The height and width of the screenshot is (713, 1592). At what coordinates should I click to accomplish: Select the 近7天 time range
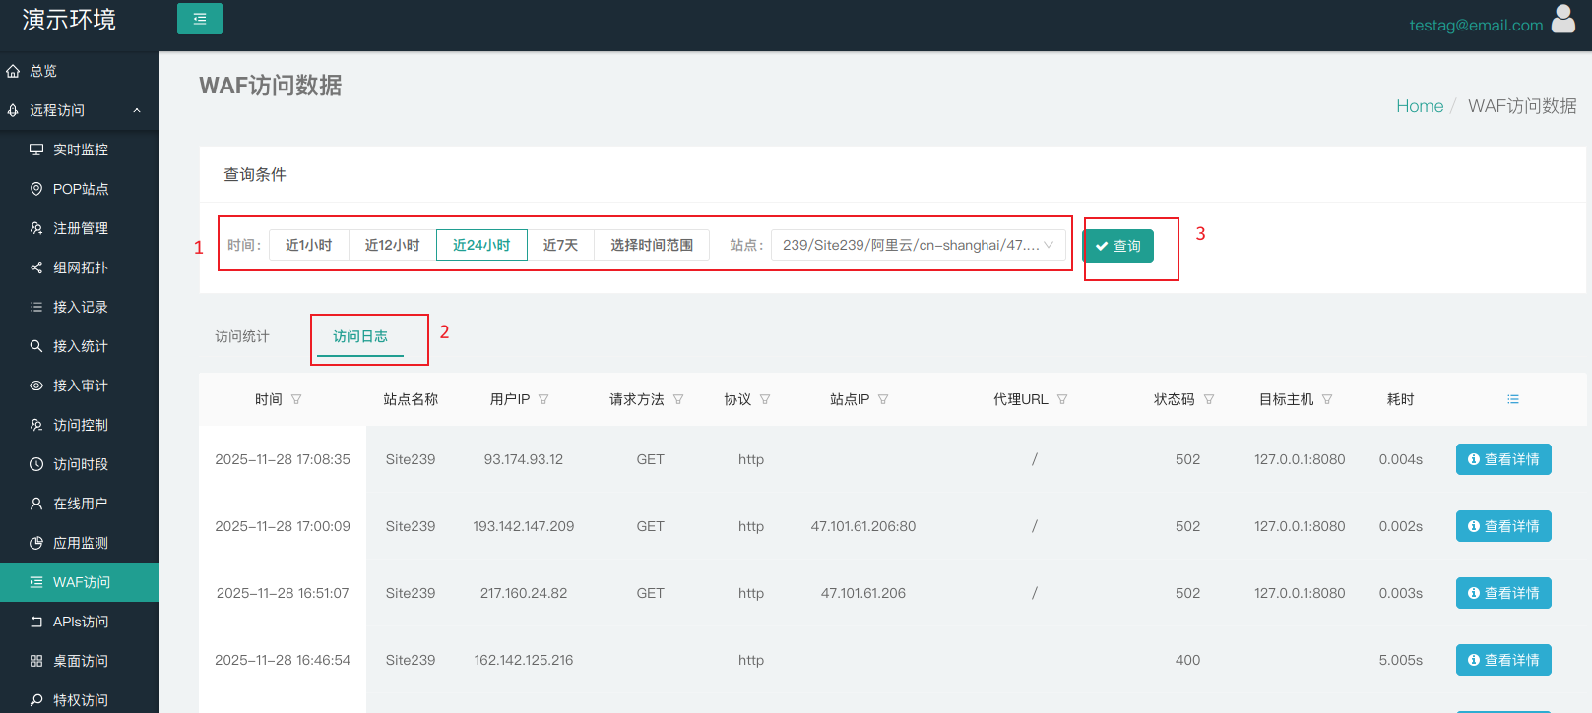[x=560, y=245]
